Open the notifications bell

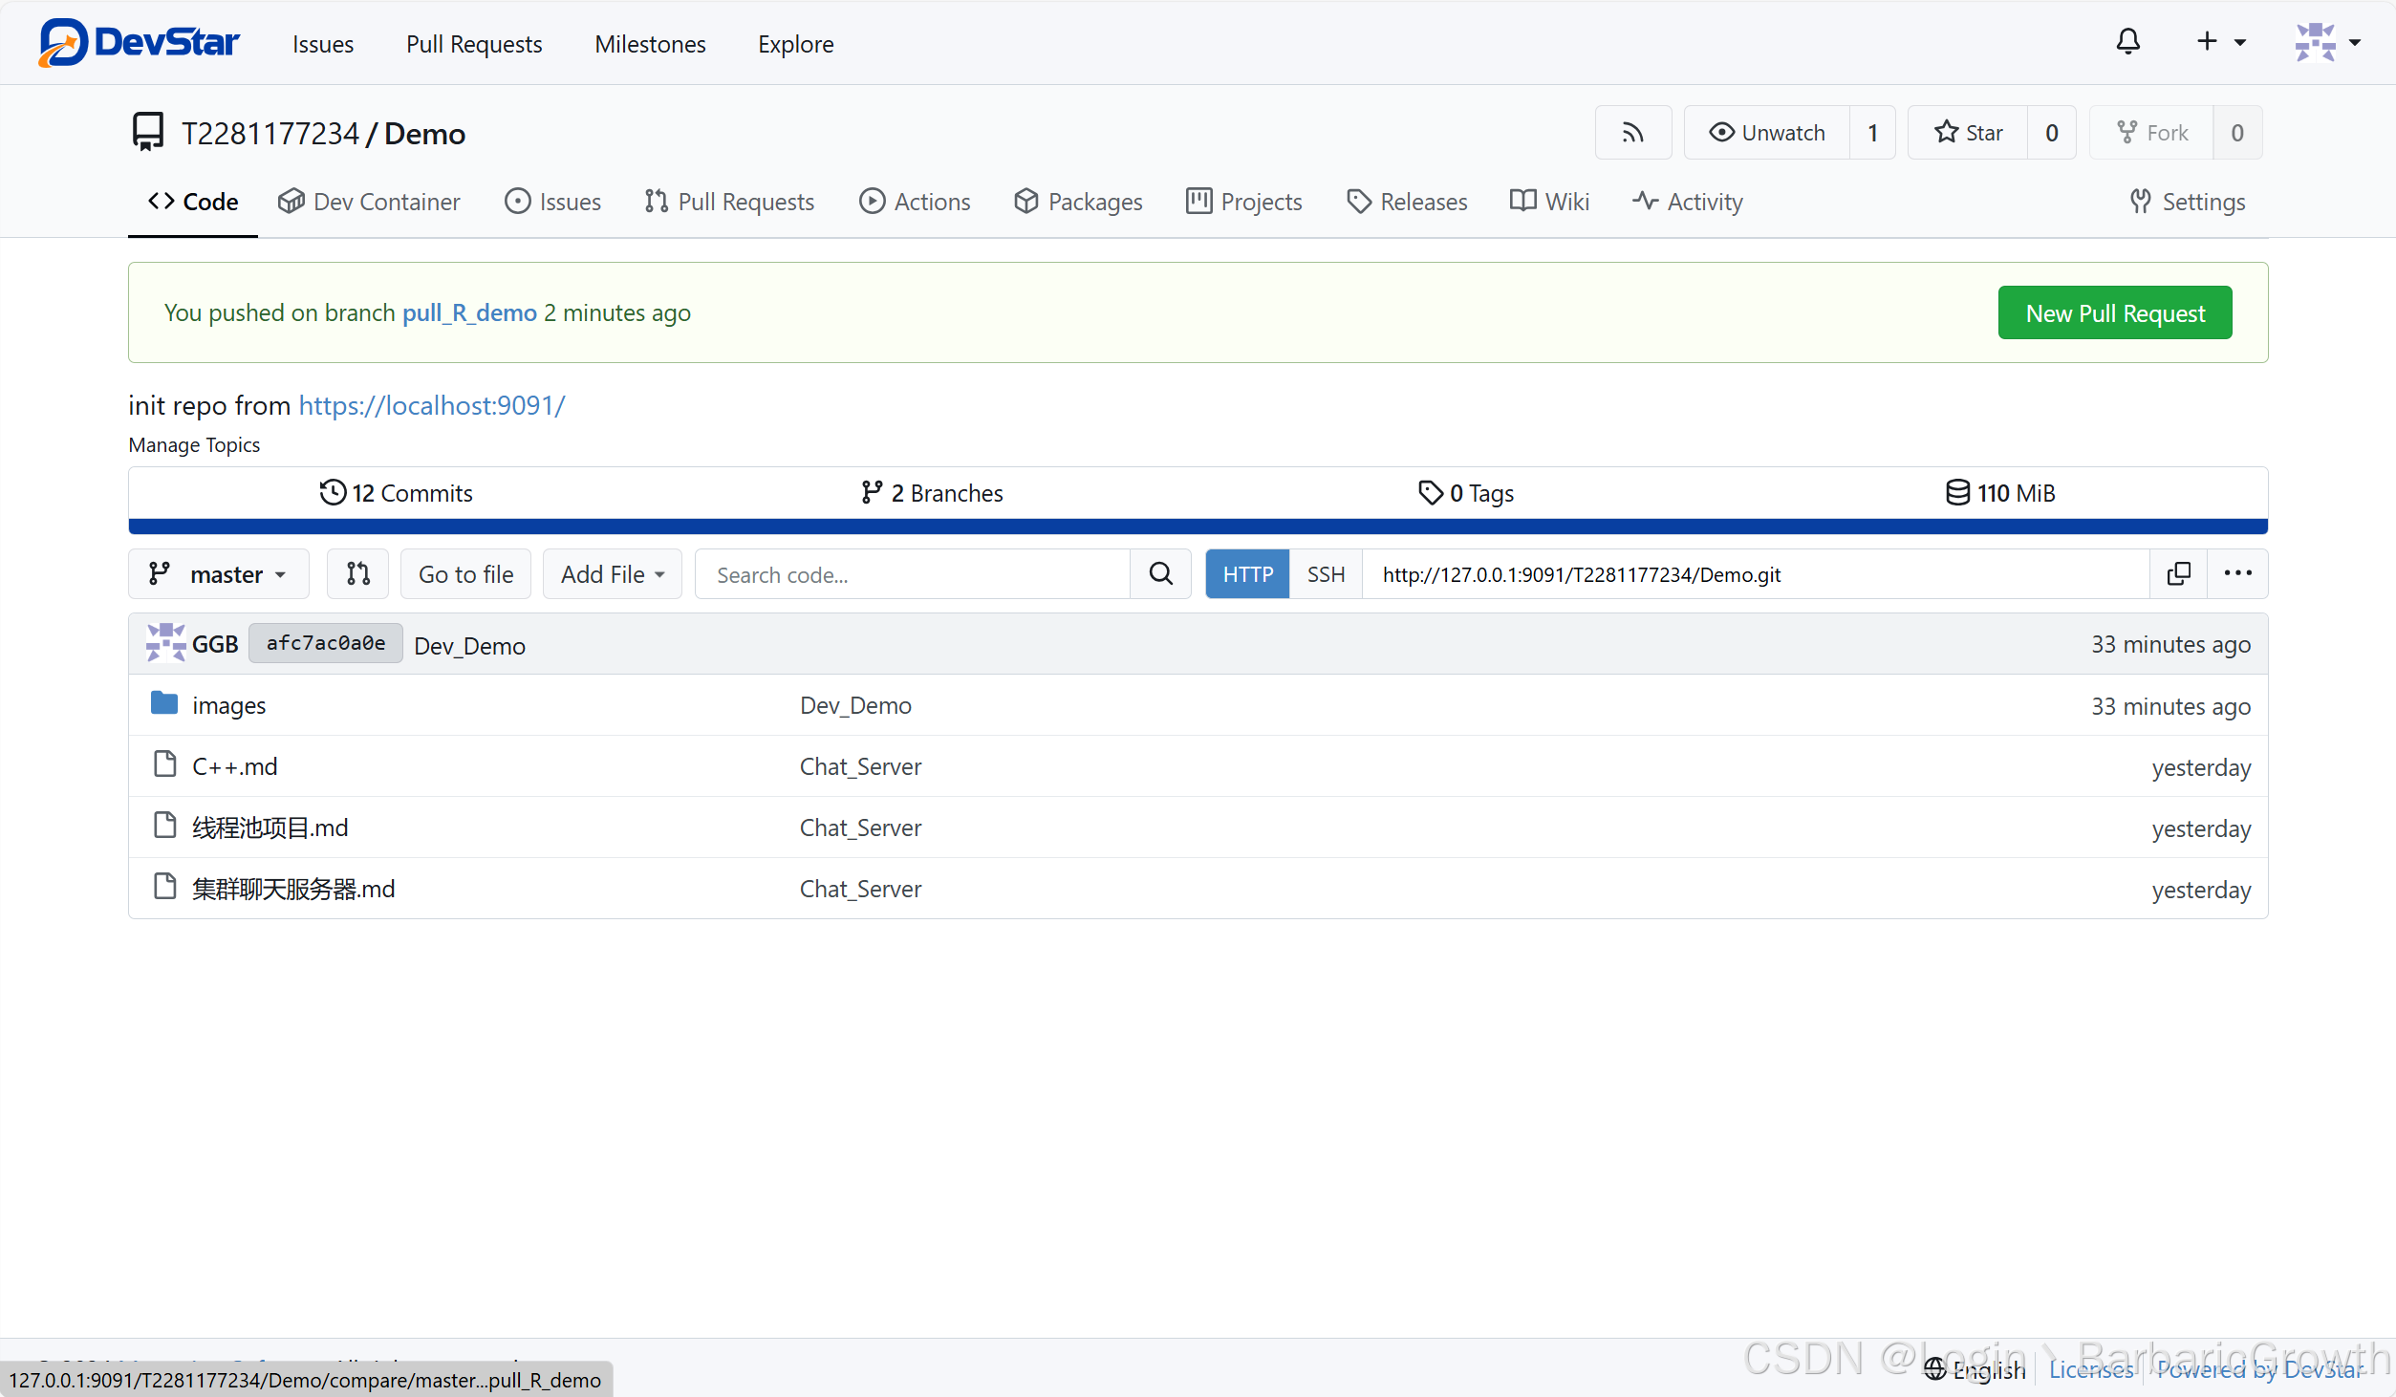pos(2127,42)
